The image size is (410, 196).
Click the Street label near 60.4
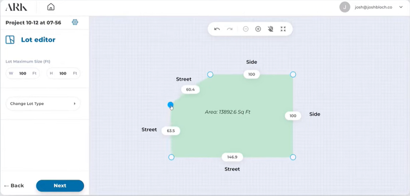pyautogui.click(x=184, y=79)
